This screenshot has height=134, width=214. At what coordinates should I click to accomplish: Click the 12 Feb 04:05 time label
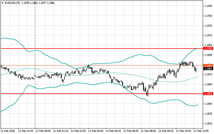[96, 131]
